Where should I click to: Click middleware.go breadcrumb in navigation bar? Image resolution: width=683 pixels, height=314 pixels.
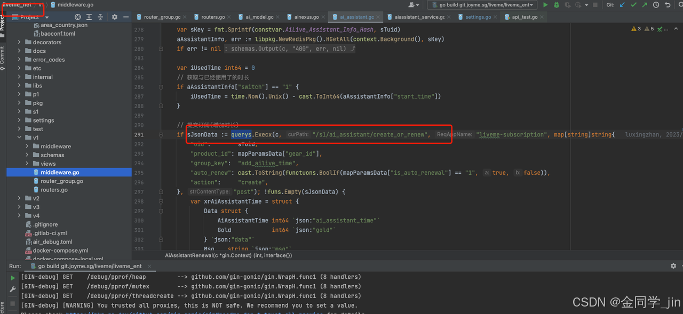[x=71, y=4]
